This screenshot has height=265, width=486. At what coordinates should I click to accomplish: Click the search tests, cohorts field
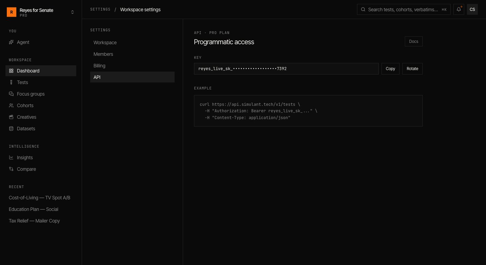[x=404, y=10]
